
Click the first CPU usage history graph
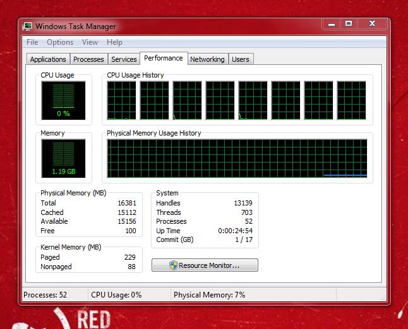point(121,100)
